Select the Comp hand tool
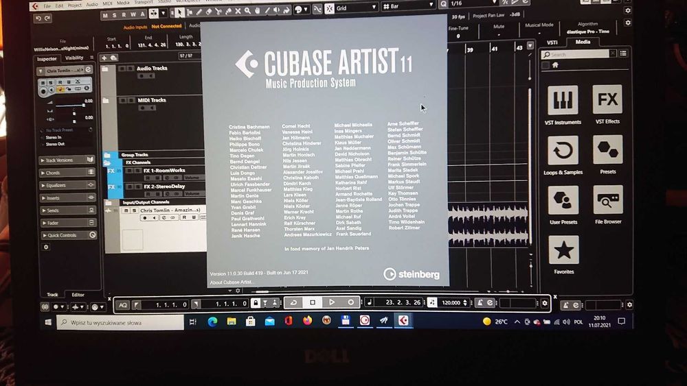The image size is (687, 386). coord(257,10)
